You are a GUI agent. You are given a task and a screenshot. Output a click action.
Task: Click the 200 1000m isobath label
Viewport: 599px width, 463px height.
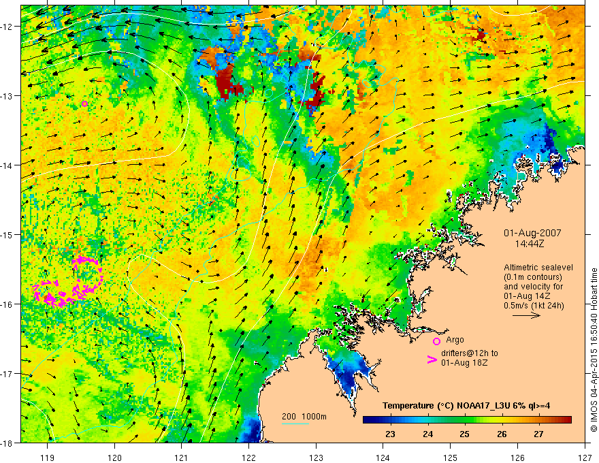304,417
